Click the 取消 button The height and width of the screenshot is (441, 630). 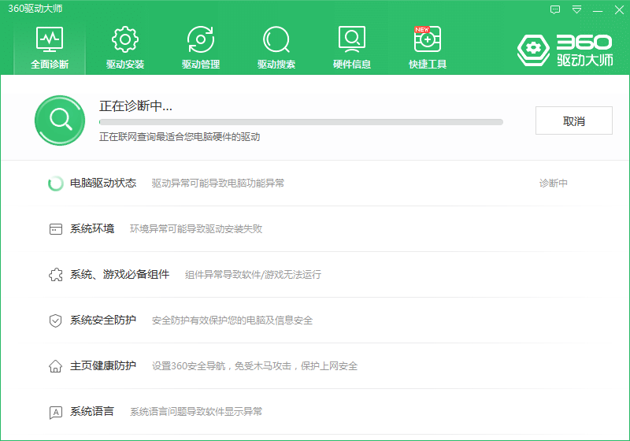click(x=574, y=120)
